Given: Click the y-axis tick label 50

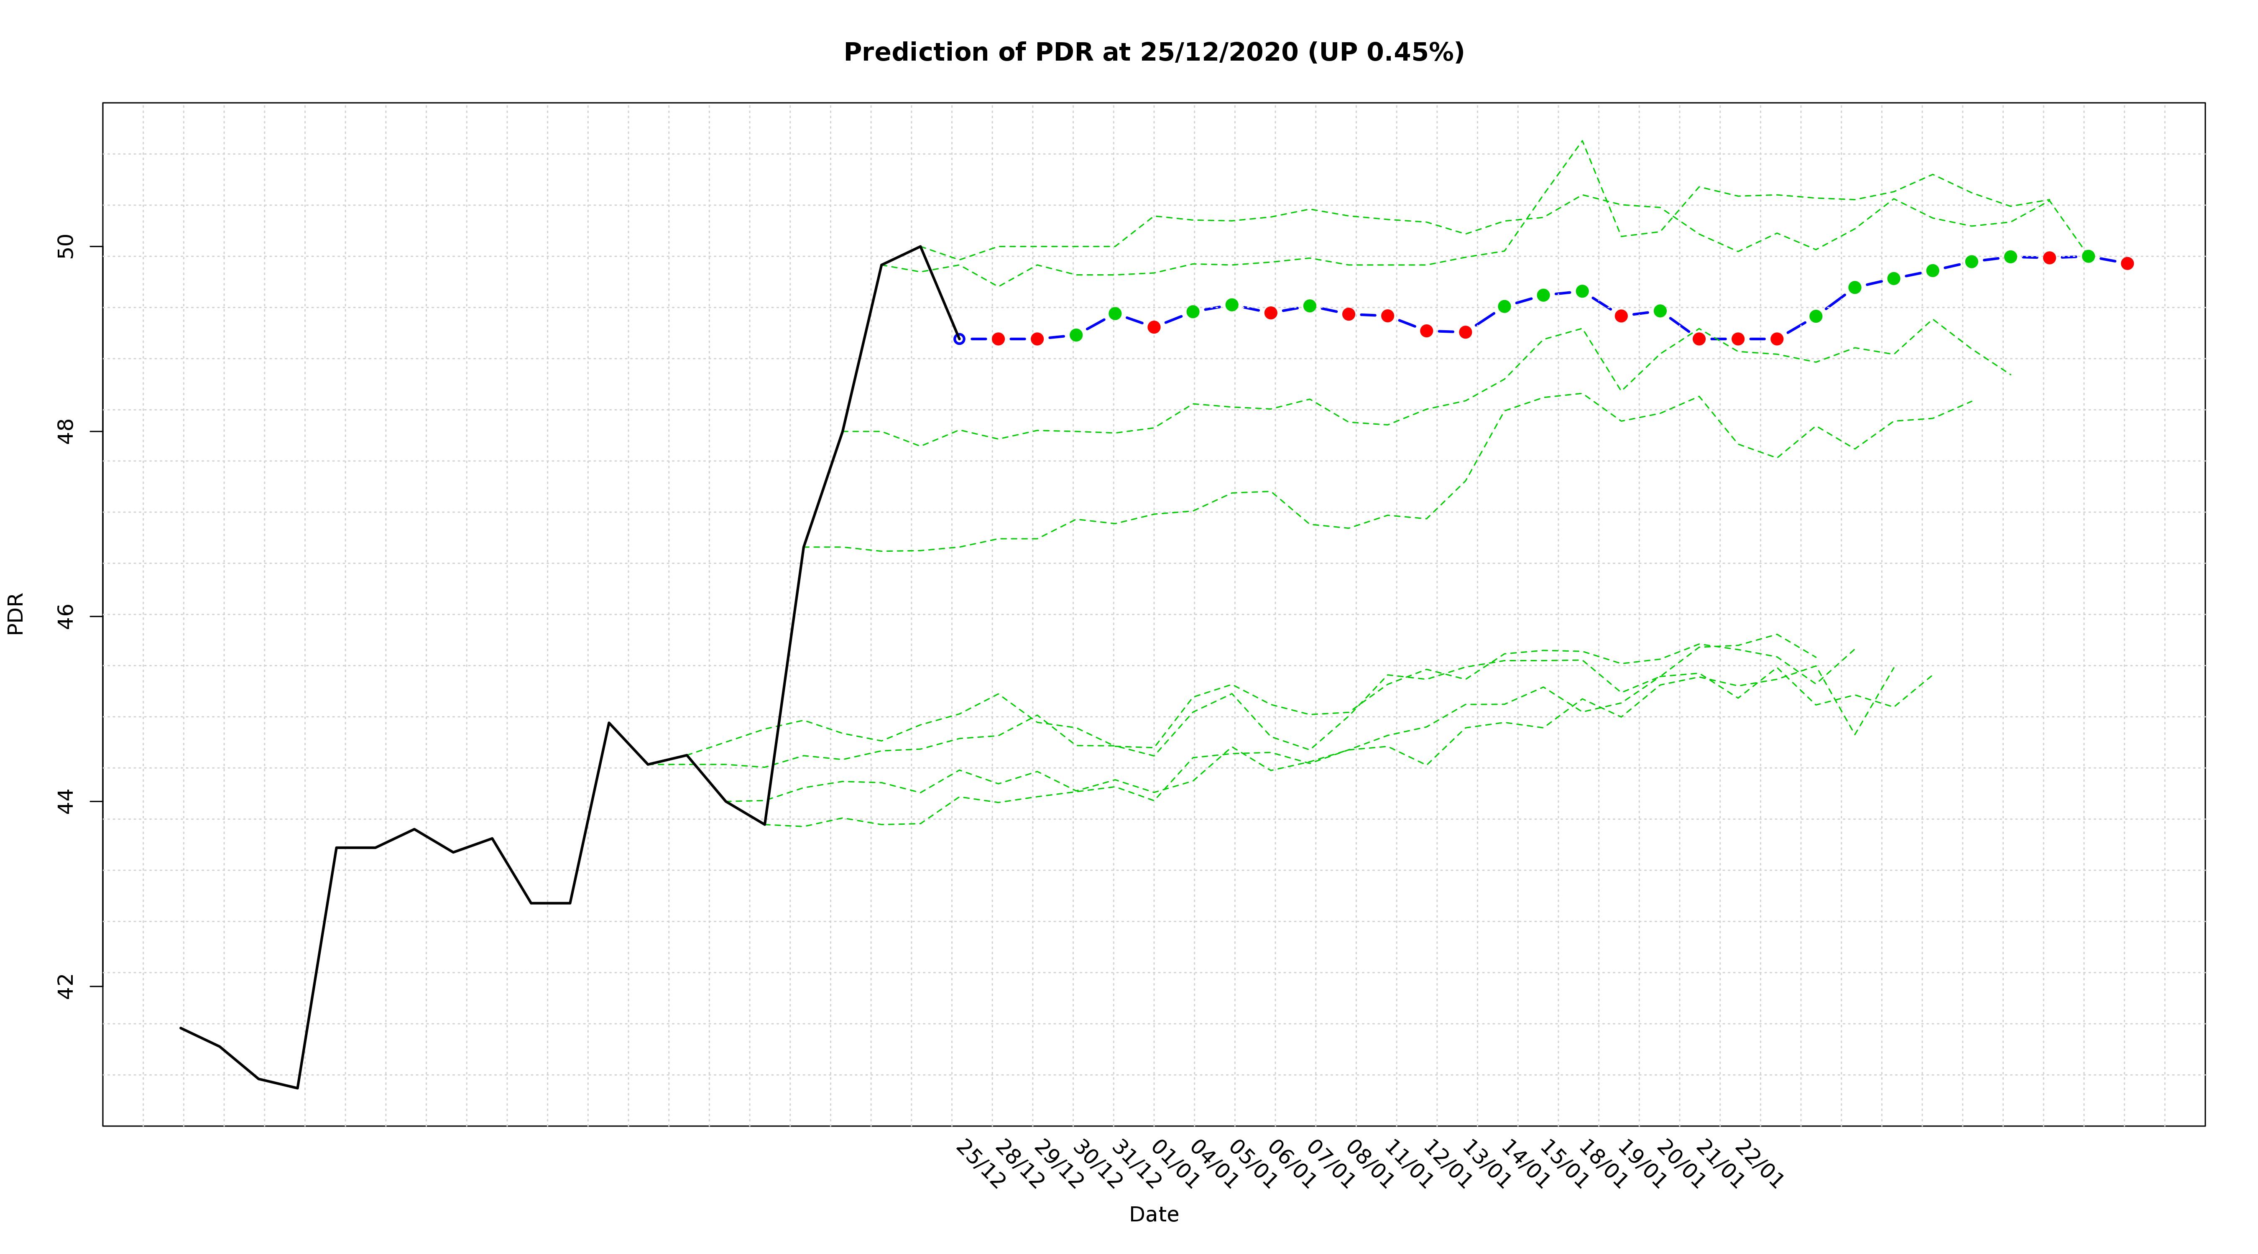Looking at the screenshot, I should pyautogui.click(x=66, y=246).
